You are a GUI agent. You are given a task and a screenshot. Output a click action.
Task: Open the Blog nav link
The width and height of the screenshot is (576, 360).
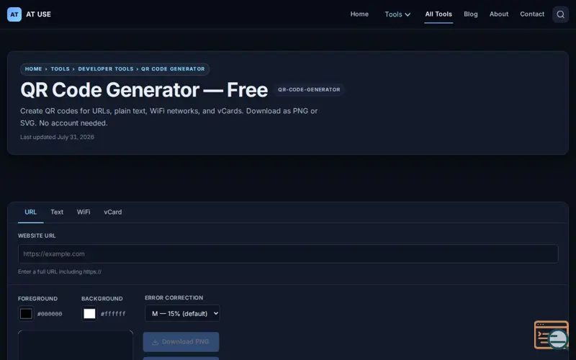(471, 14)
